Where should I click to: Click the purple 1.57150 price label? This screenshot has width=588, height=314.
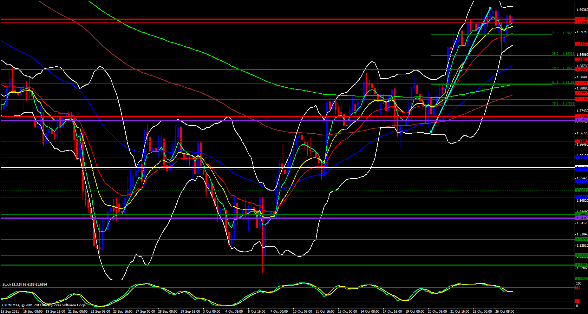pyautogui.click(x=581, y=120)
